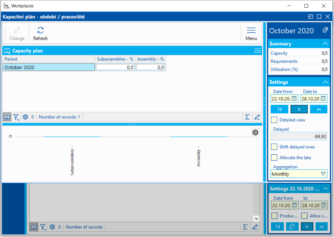Click the Utilization (%) summary row
The width and height of the screenshot is (334, 237).
tap(299, 69)
